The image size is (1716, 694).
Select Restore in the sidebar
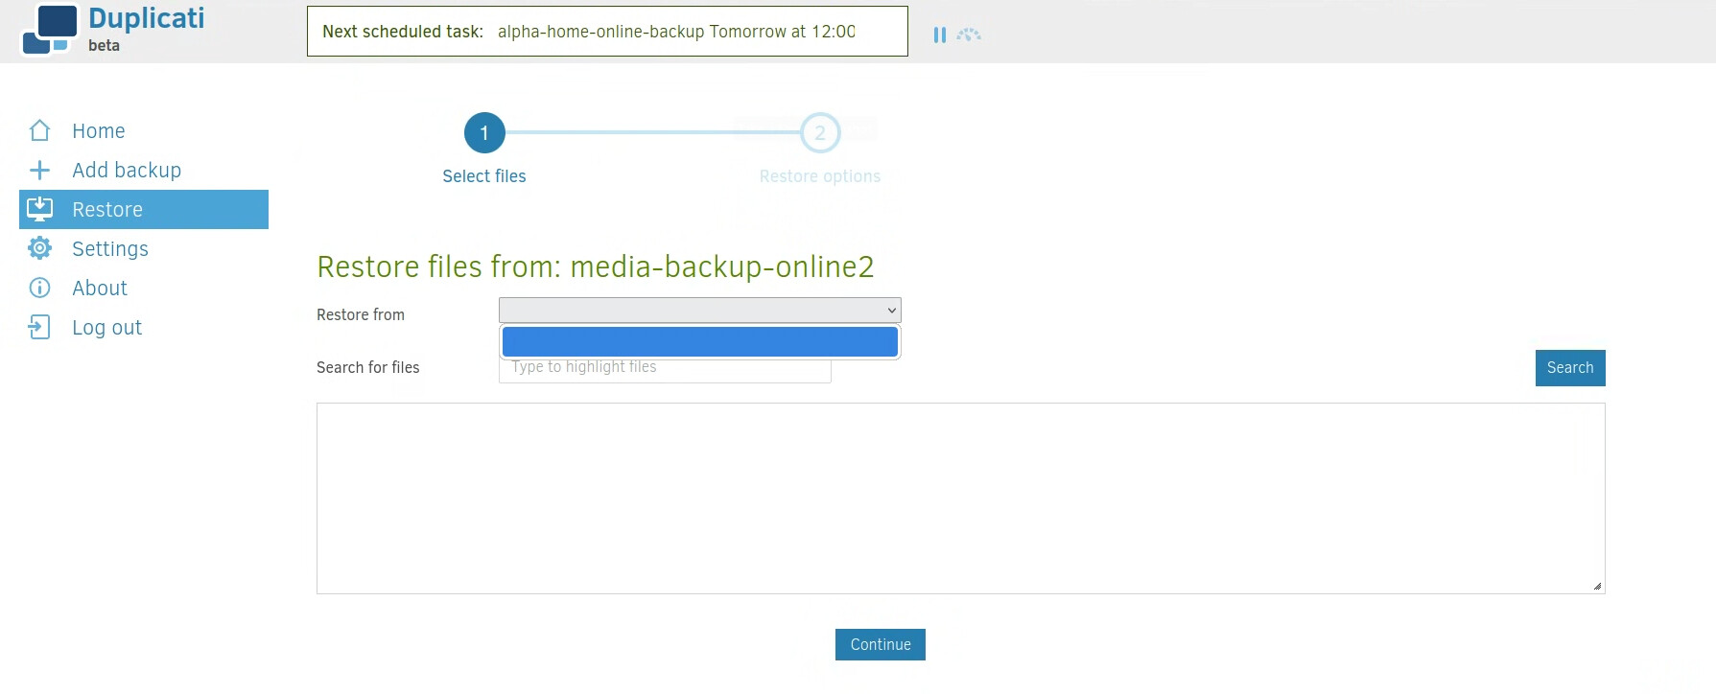144,209
